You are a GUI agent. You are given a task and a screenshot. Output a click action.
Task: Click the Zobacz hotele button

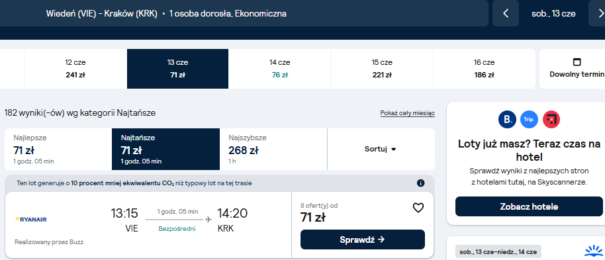point(529,206)
